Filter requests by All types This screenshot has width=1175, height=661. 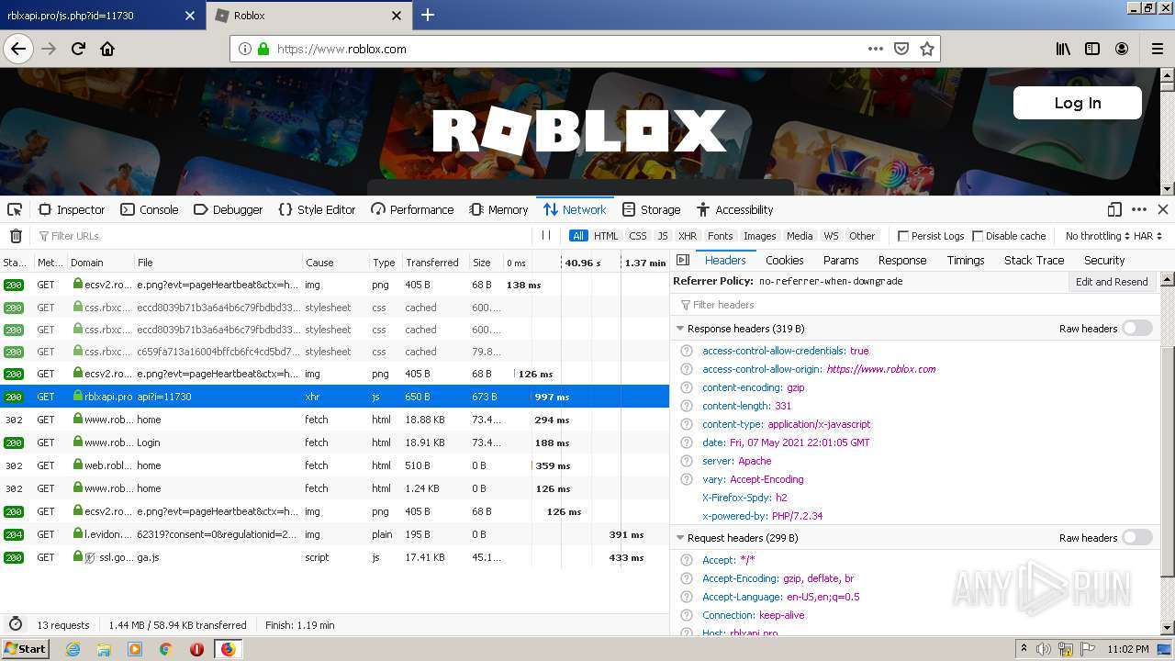click(x=578, y=236)
